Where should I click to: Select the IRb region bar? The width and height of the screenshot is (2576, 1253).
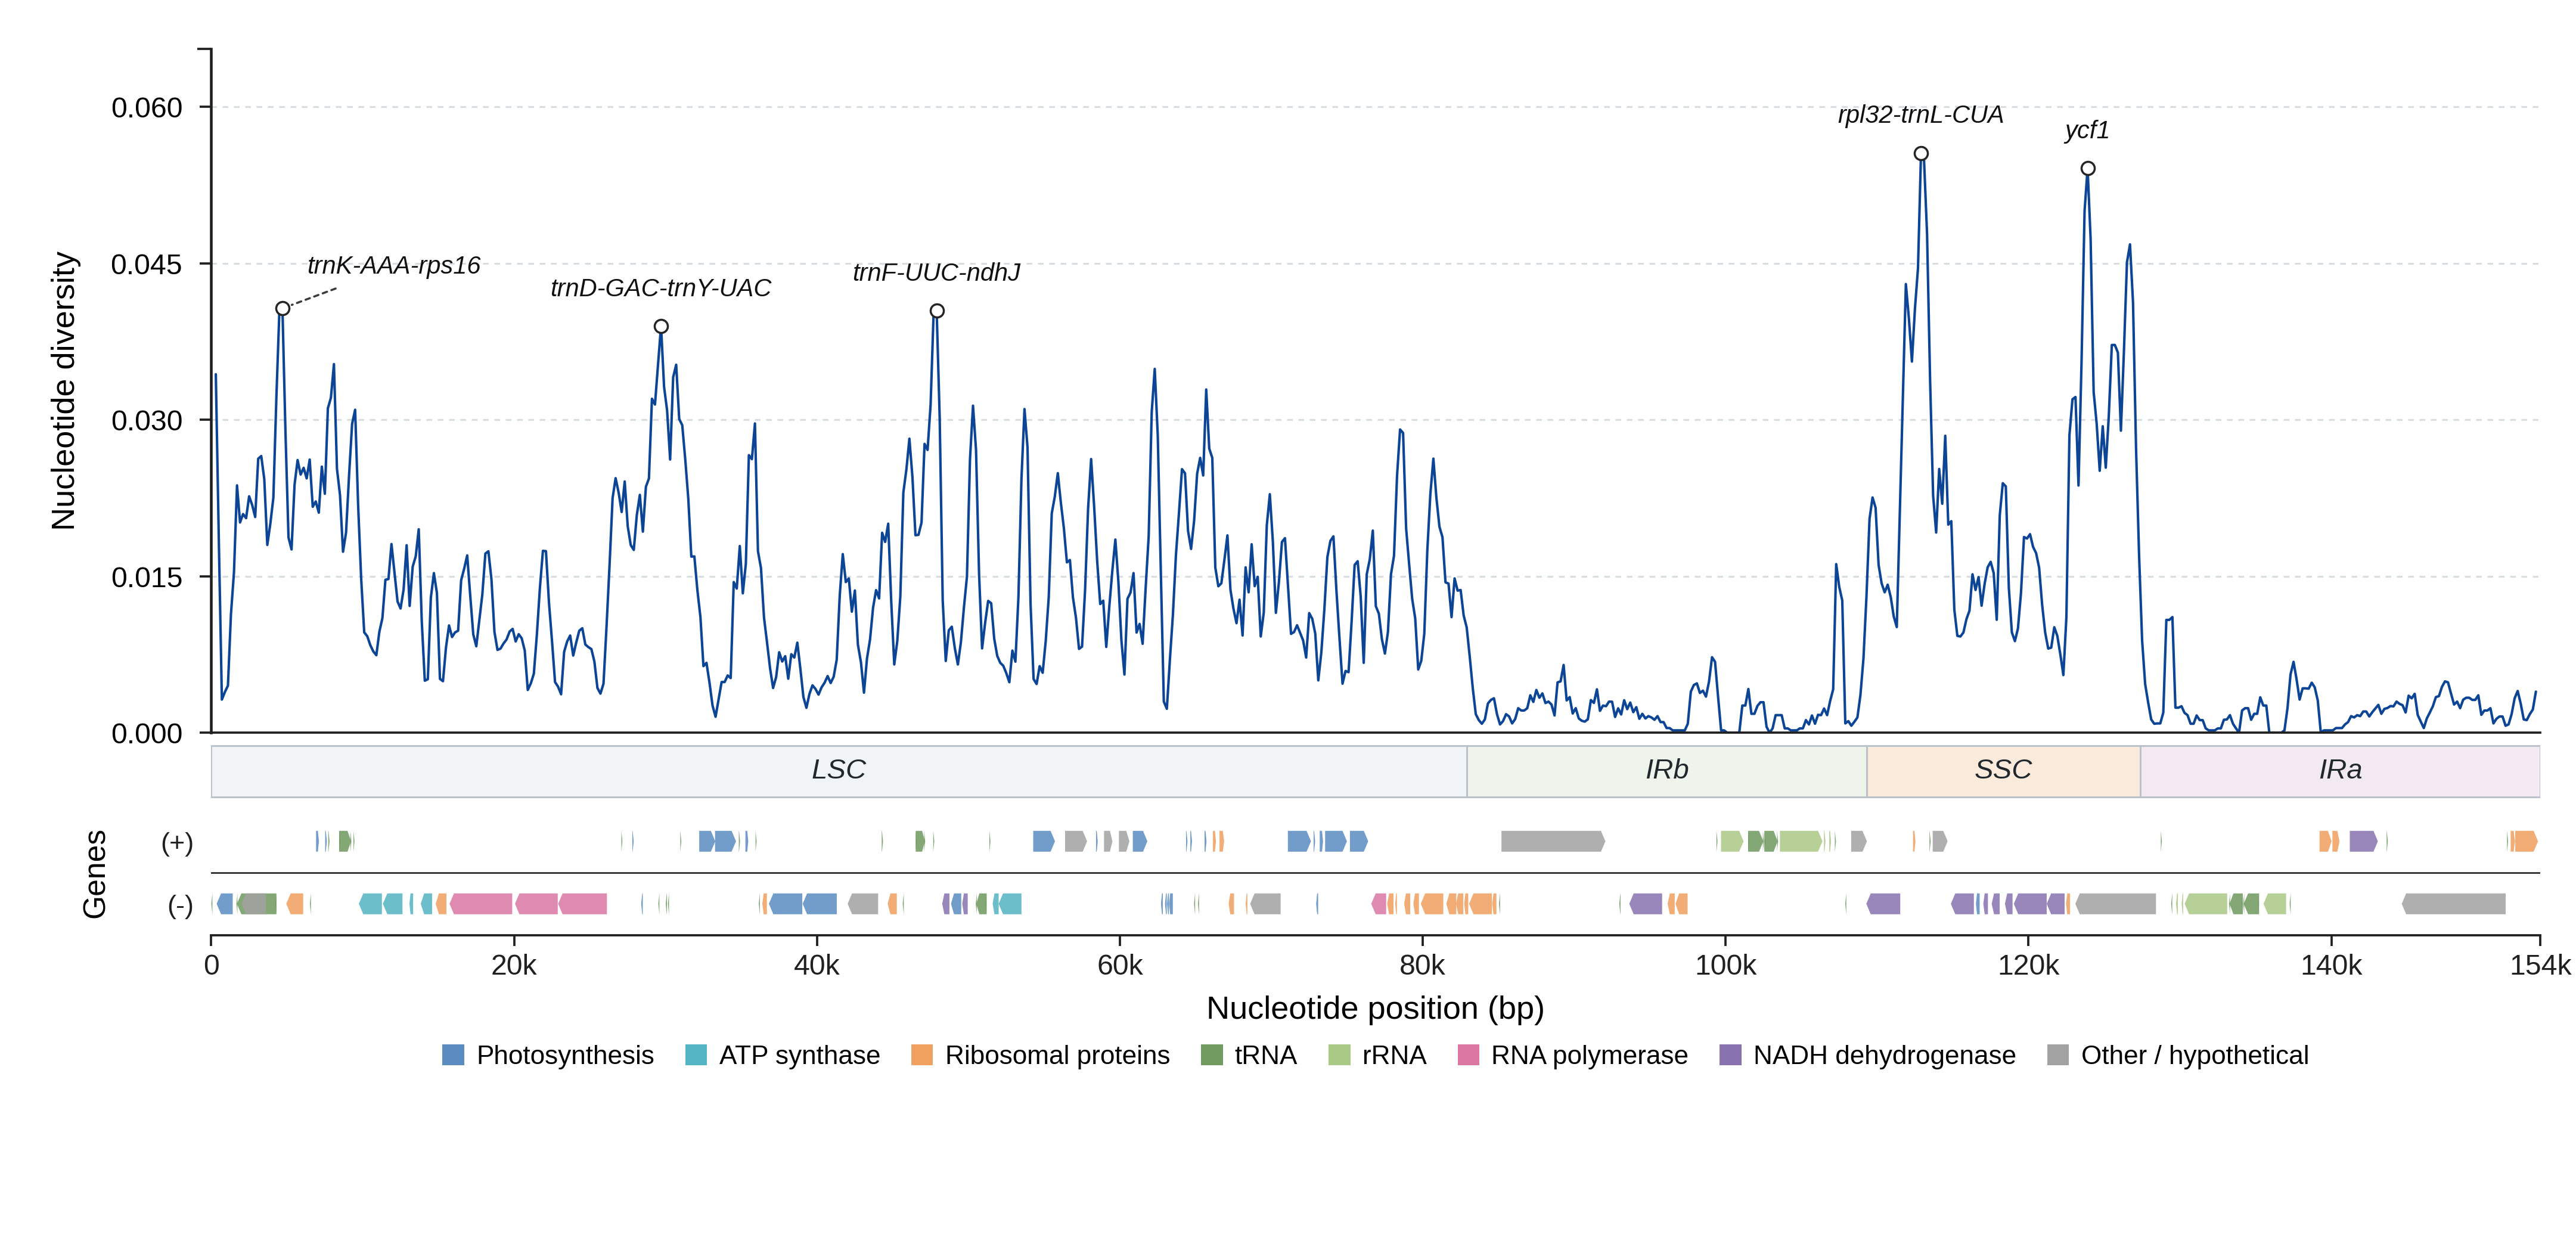tap(1667, 771)
